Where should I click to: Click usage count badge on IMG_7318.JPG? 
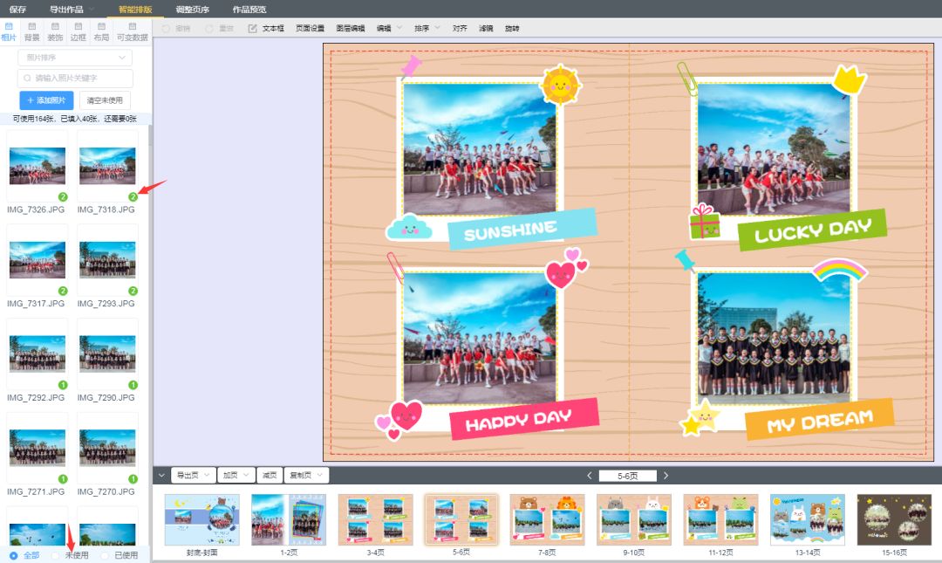(133, 196)
